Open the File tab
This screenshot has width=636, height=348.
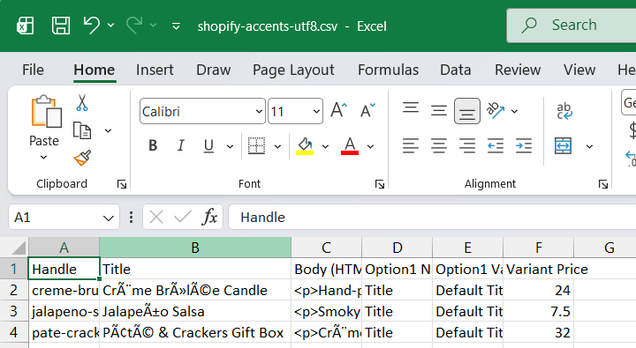(x=33, y=70)
